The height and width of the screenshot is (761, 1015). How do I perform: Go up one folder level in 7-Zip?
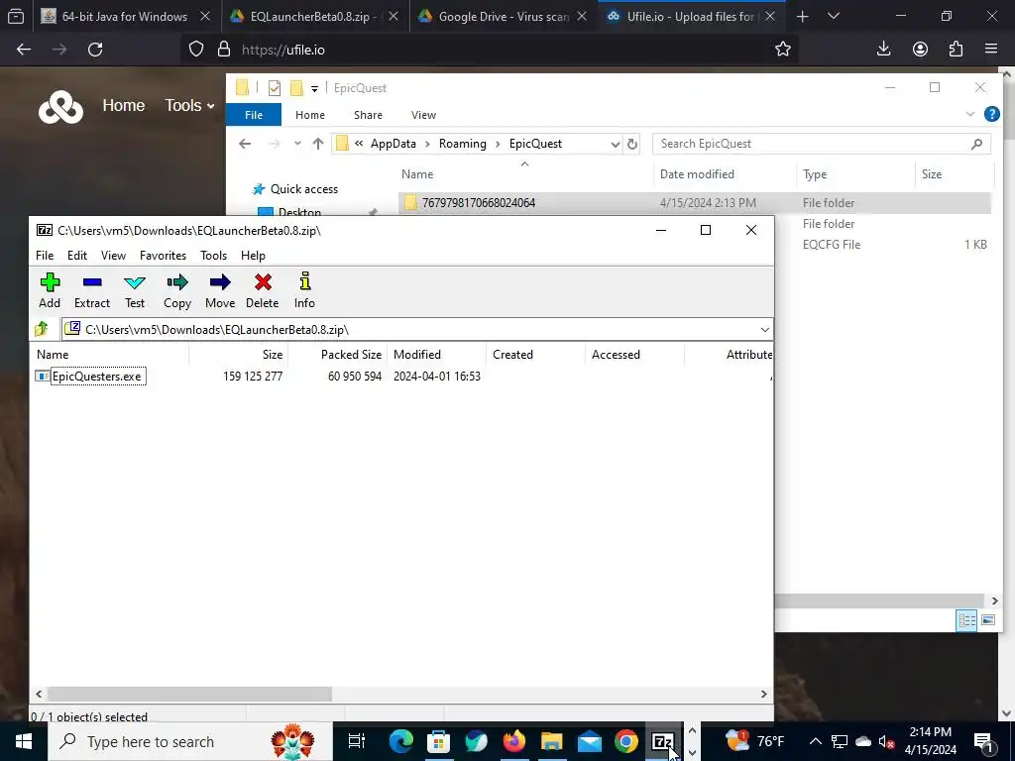[x=42, y=329]
